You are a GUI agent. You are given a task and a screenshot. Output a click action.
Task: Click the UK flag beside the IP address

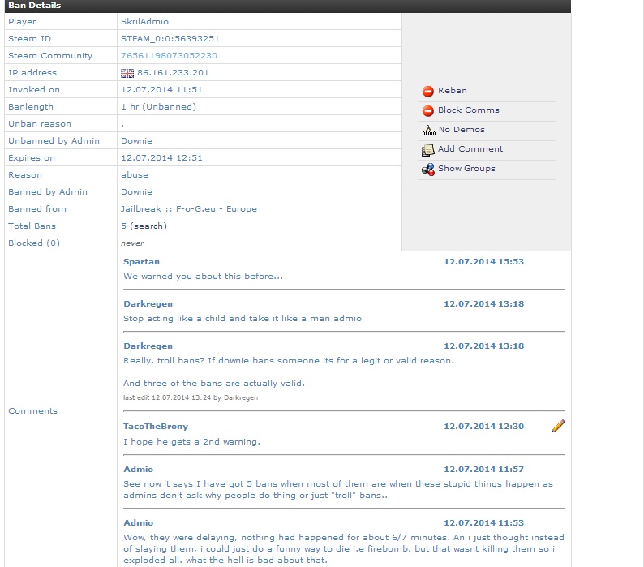click(x=127, y=73)
